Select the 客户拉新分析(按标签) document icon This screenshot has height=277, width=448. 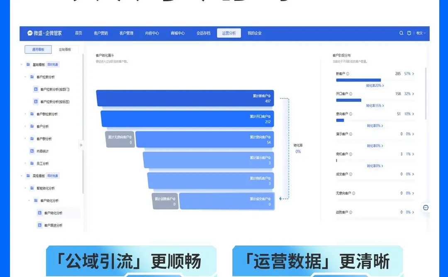pyautogui.click(x=36, y=101)
